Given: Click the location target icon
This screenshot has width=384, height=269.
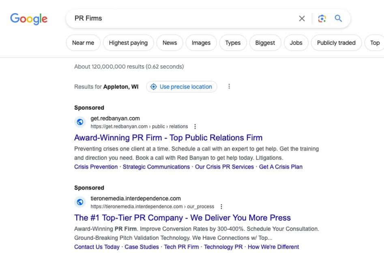Looking at the screenshot, I should click(x=154, y=87).
